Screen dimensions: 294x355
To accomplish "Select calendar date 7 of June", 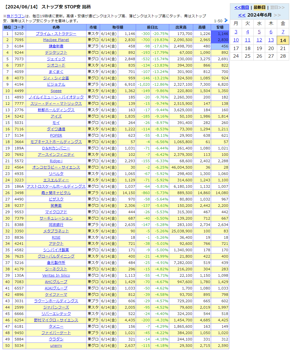I will pyautogui.click(x=283, y=32).
